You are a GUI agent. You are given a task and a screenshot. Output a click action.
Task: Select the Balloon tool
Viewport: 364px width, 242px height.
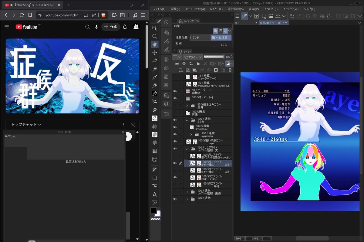(155, 202)
